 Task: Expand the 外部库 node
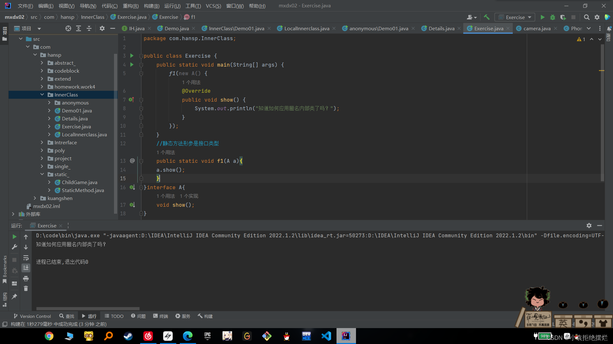(x=13, y=214)
